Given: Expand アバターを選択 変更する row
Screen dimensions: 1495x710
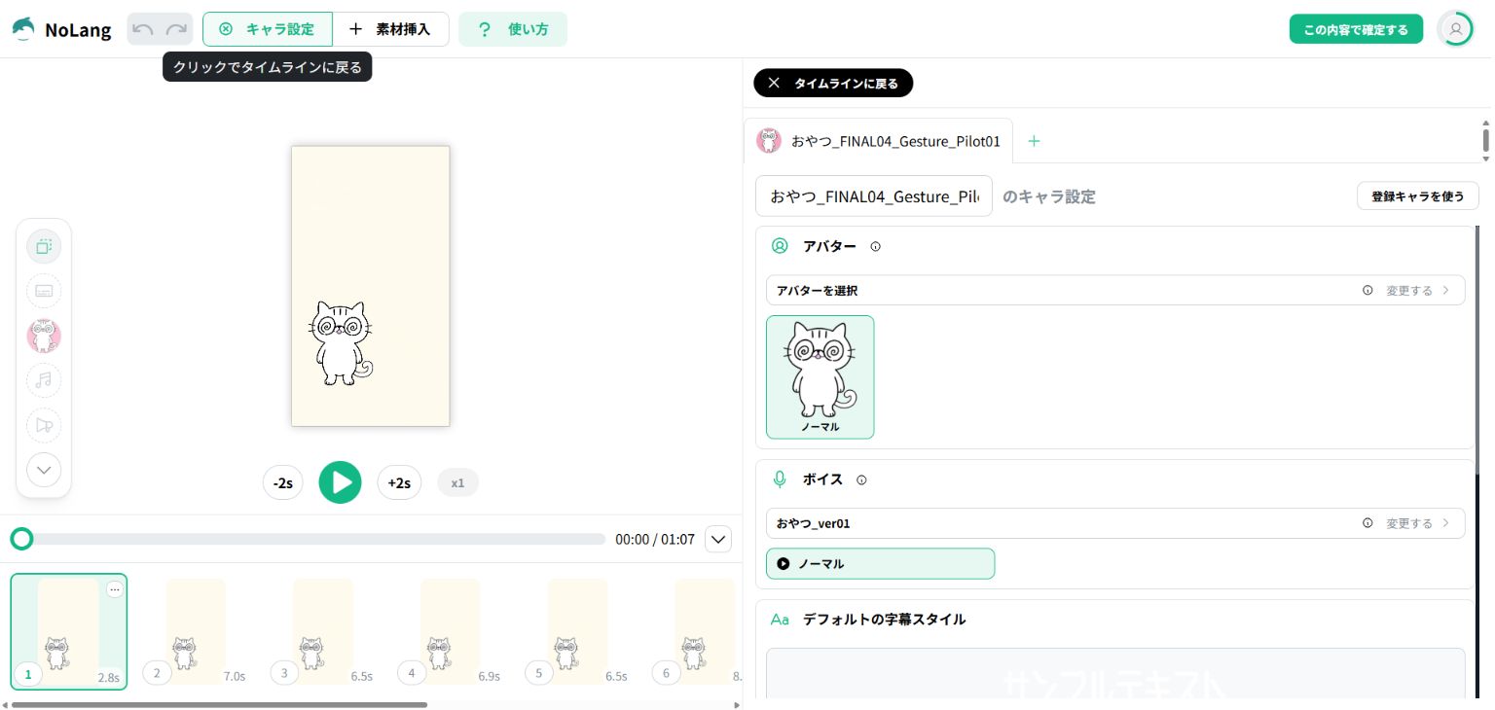Looking at the screenshot, I should click(1115, 290).
